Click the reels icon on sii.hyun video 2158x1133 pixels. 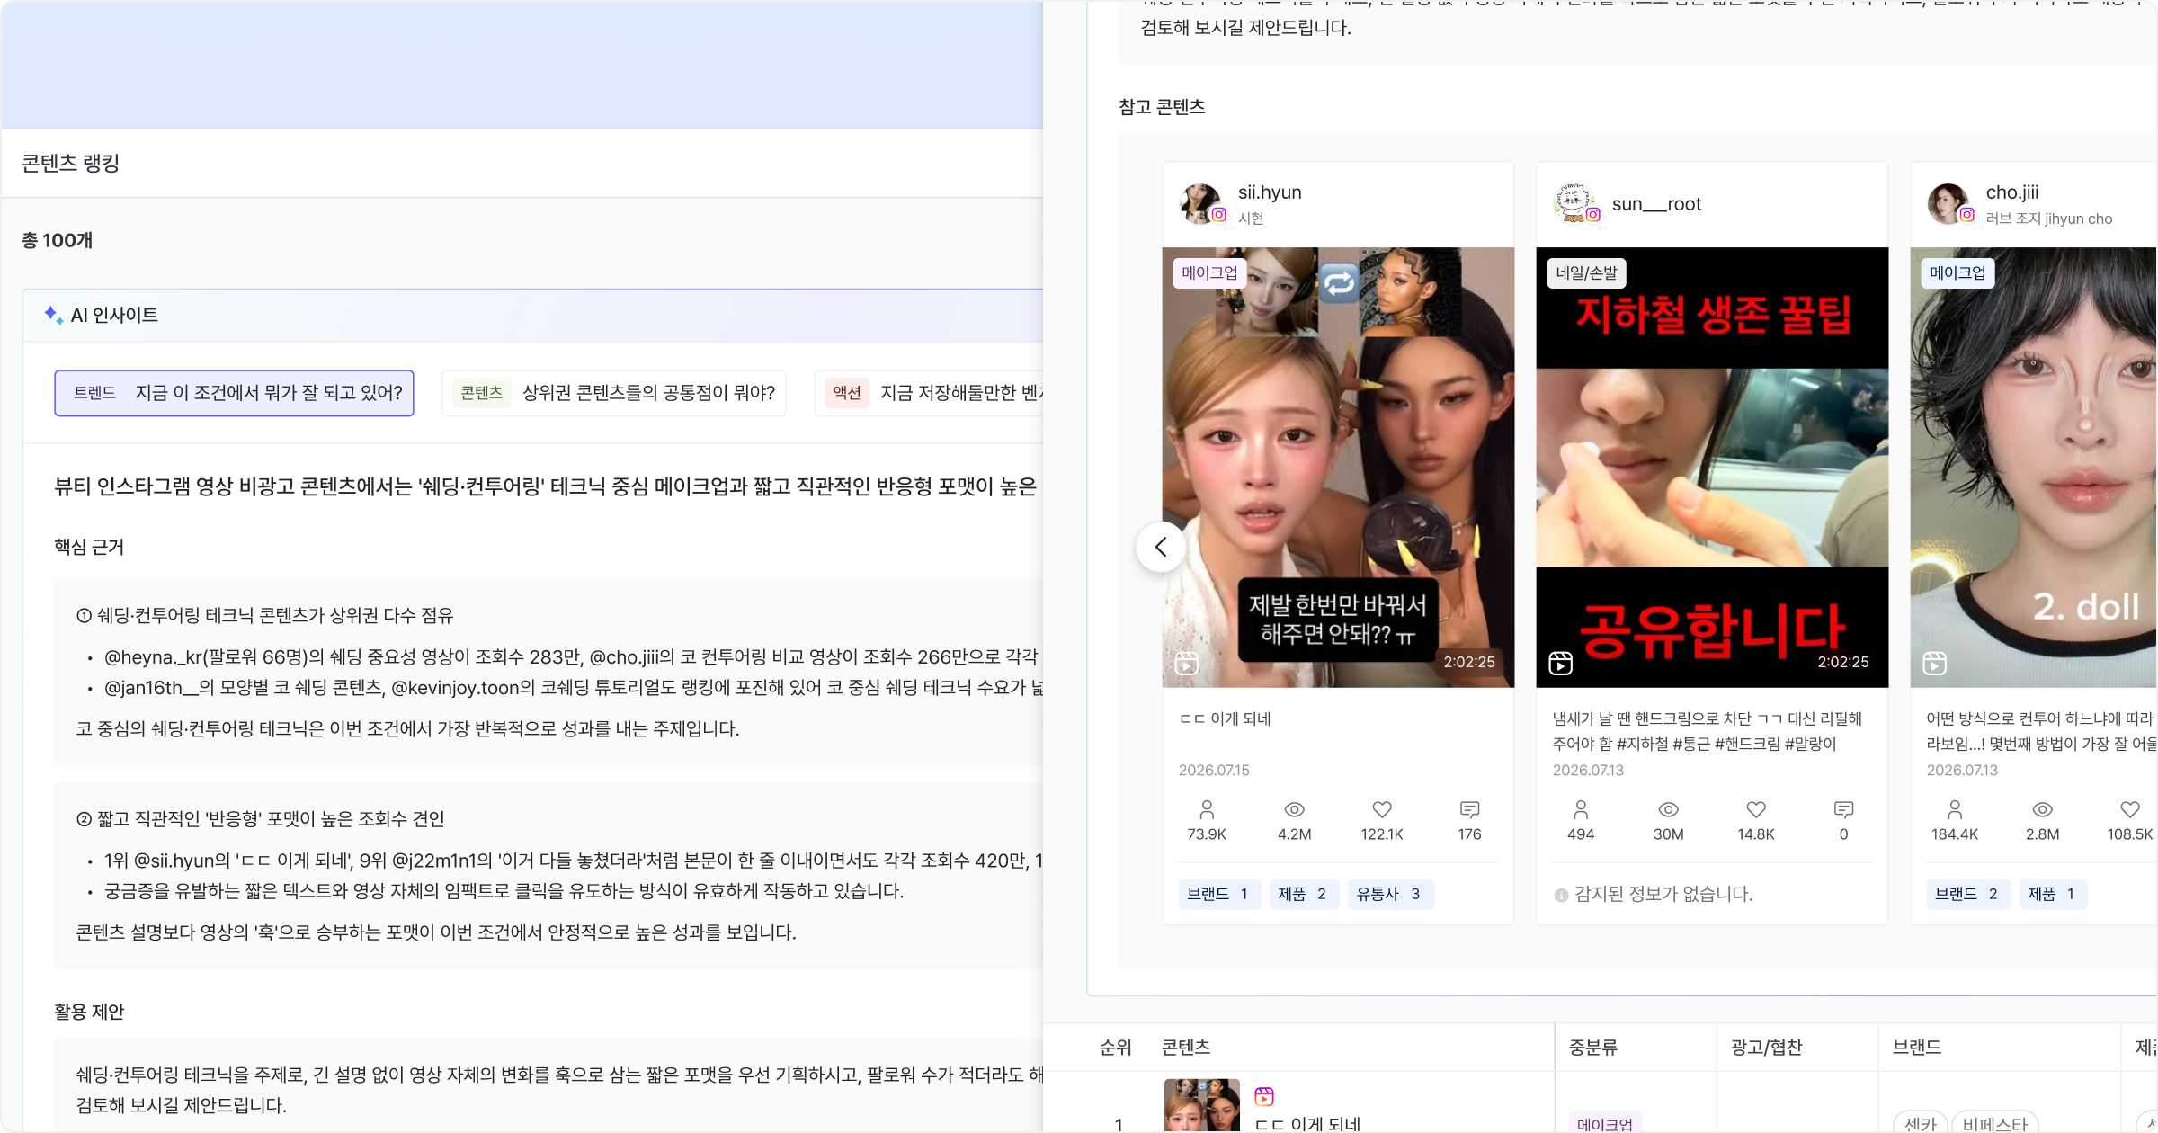[1187, 664]
